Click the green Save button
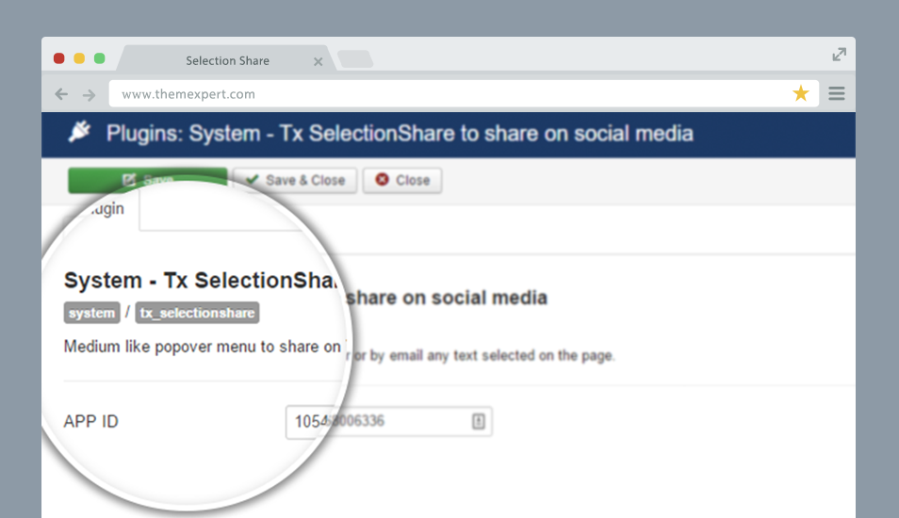Viewport: 899px width, 518px height. [x=147, y=180]
